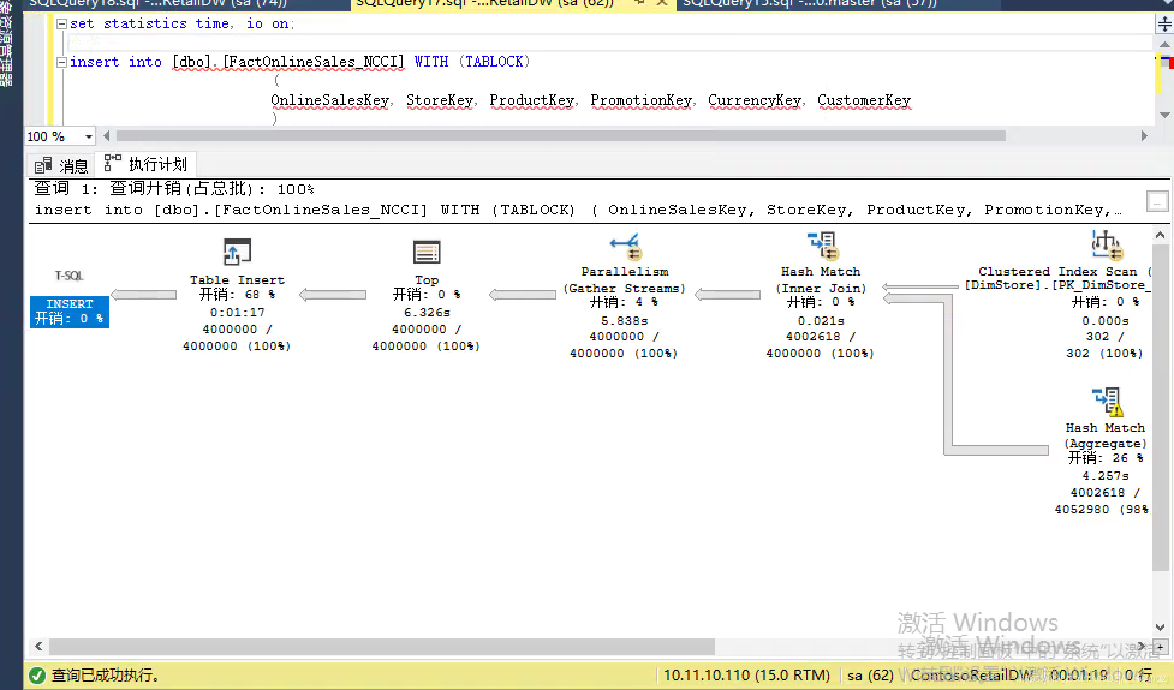Switch to the 执行计划 tab
The image size is (1174, 690).
point(145,164)
